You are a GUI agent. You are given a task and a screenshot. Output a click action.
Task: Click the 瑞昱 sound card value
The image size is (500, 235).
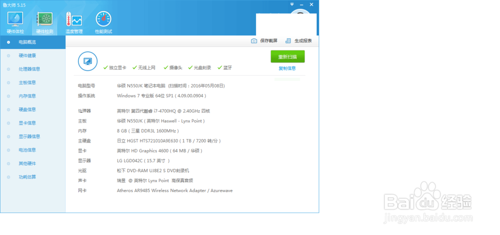tap(155, 181)
